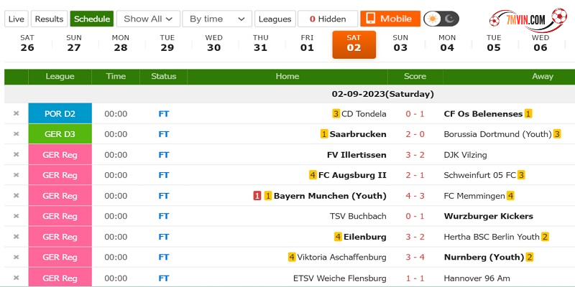
Task: Show the 0 Hidden matches
Action: tap(327, 19)
